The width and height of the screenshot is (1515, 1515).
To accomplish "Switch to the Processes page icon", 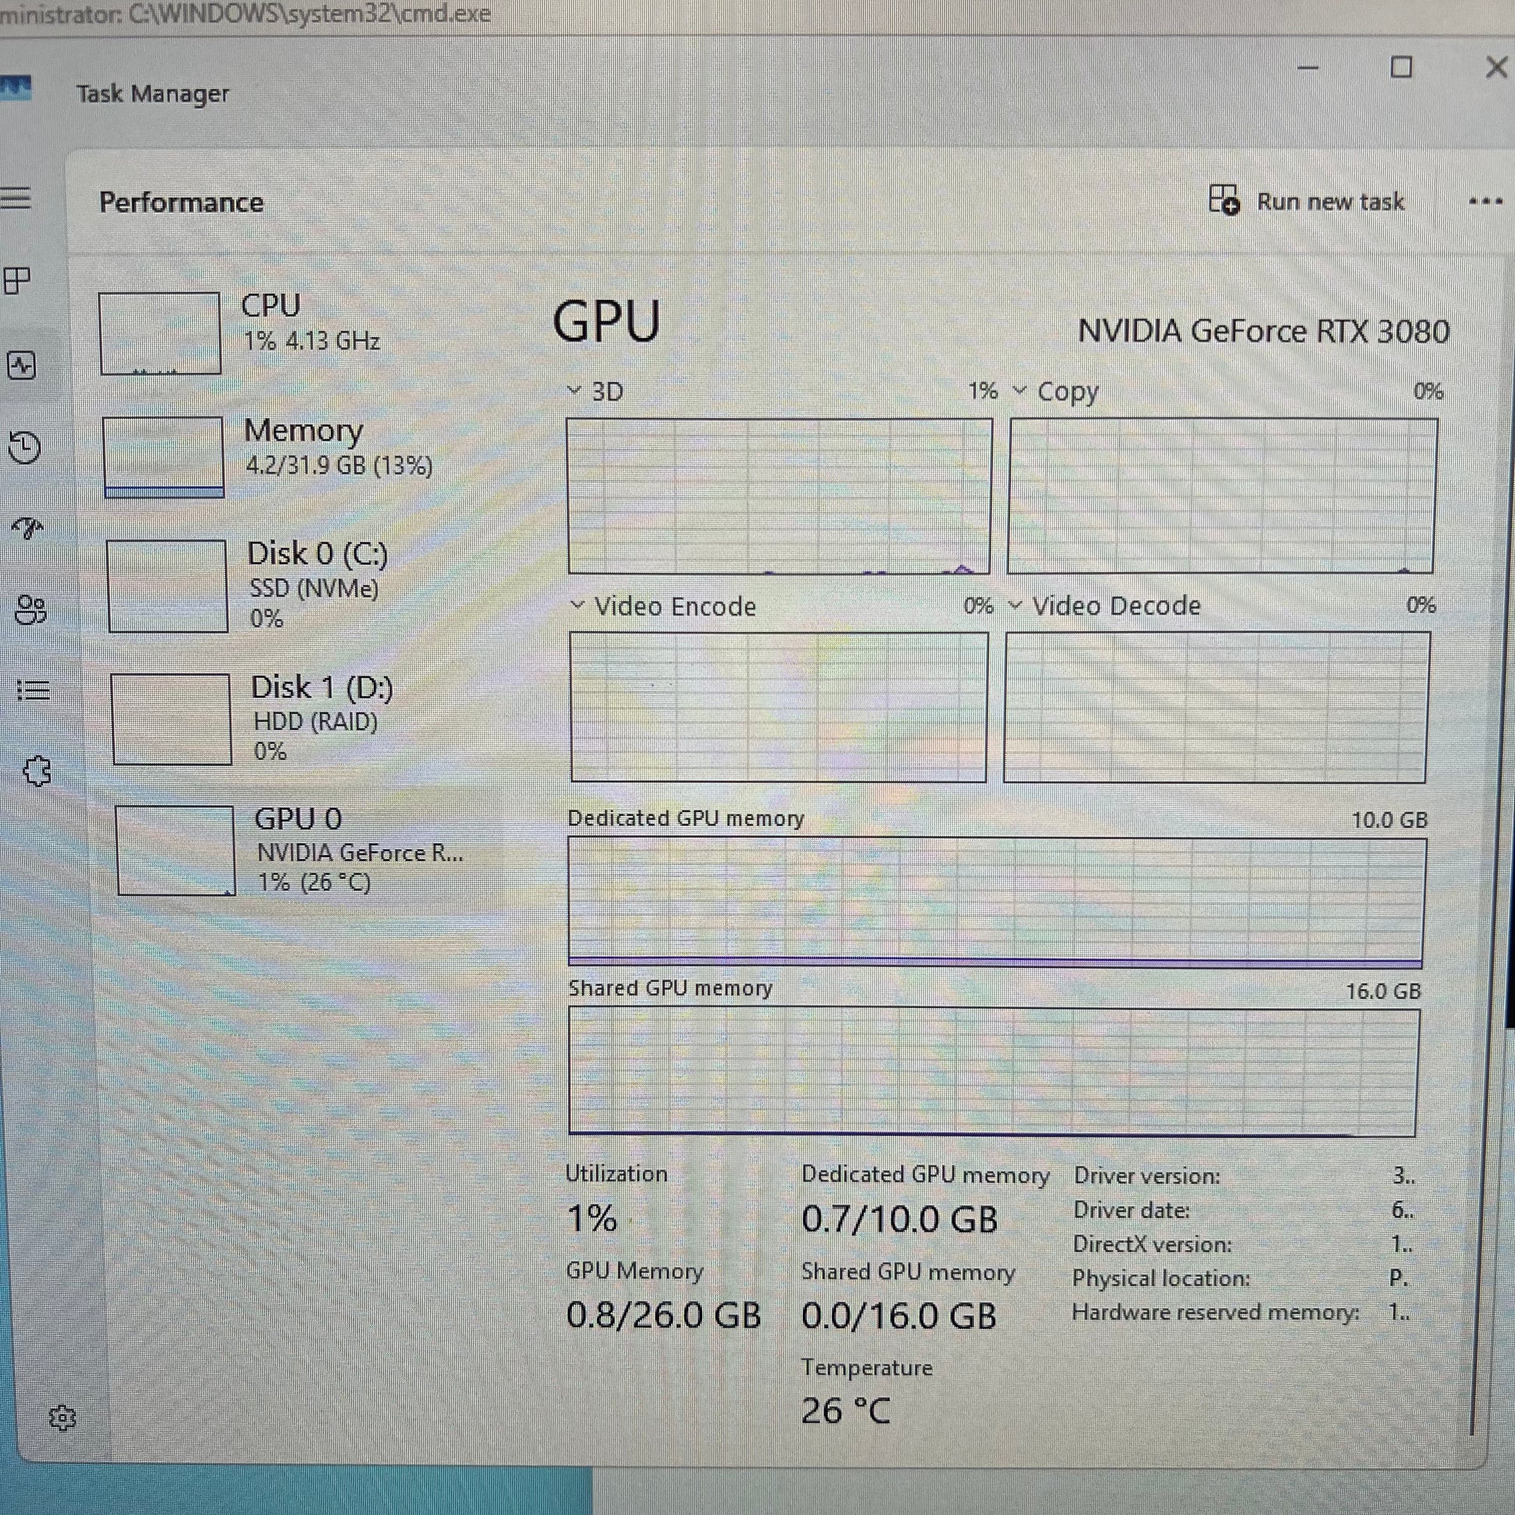I will coord(17,280).
